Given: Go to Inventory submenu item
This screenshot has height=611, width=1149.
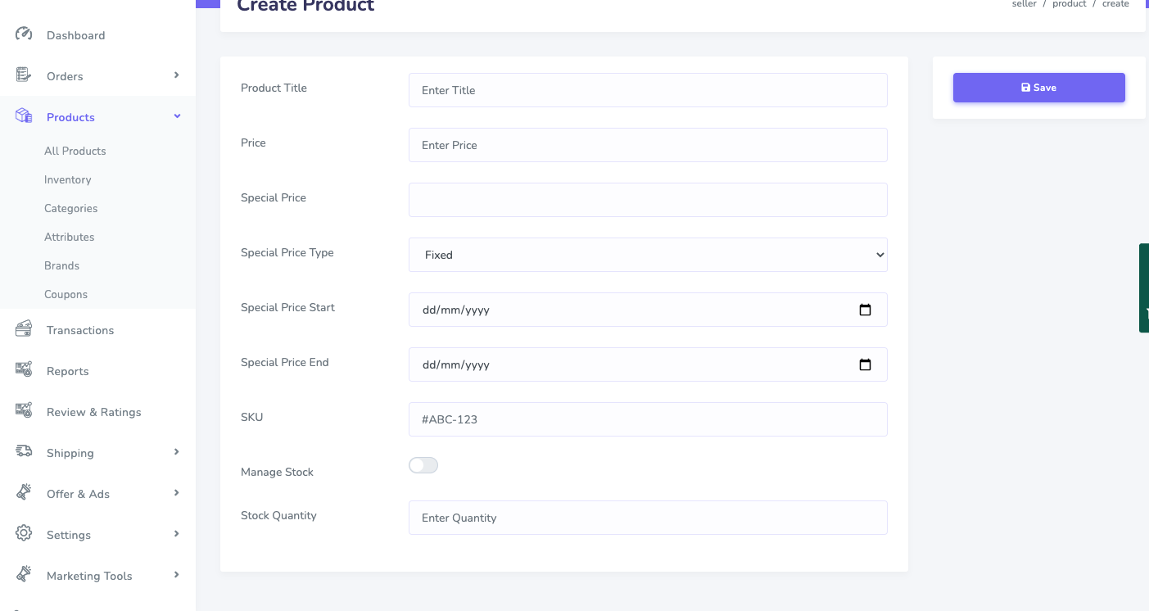Looking at the screenshot, I should pos(68,179).
